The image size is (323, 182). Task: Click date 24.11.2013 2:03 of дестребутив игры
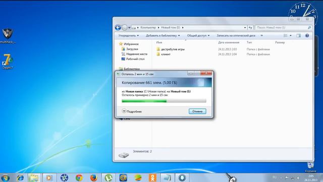pos(228,50)
